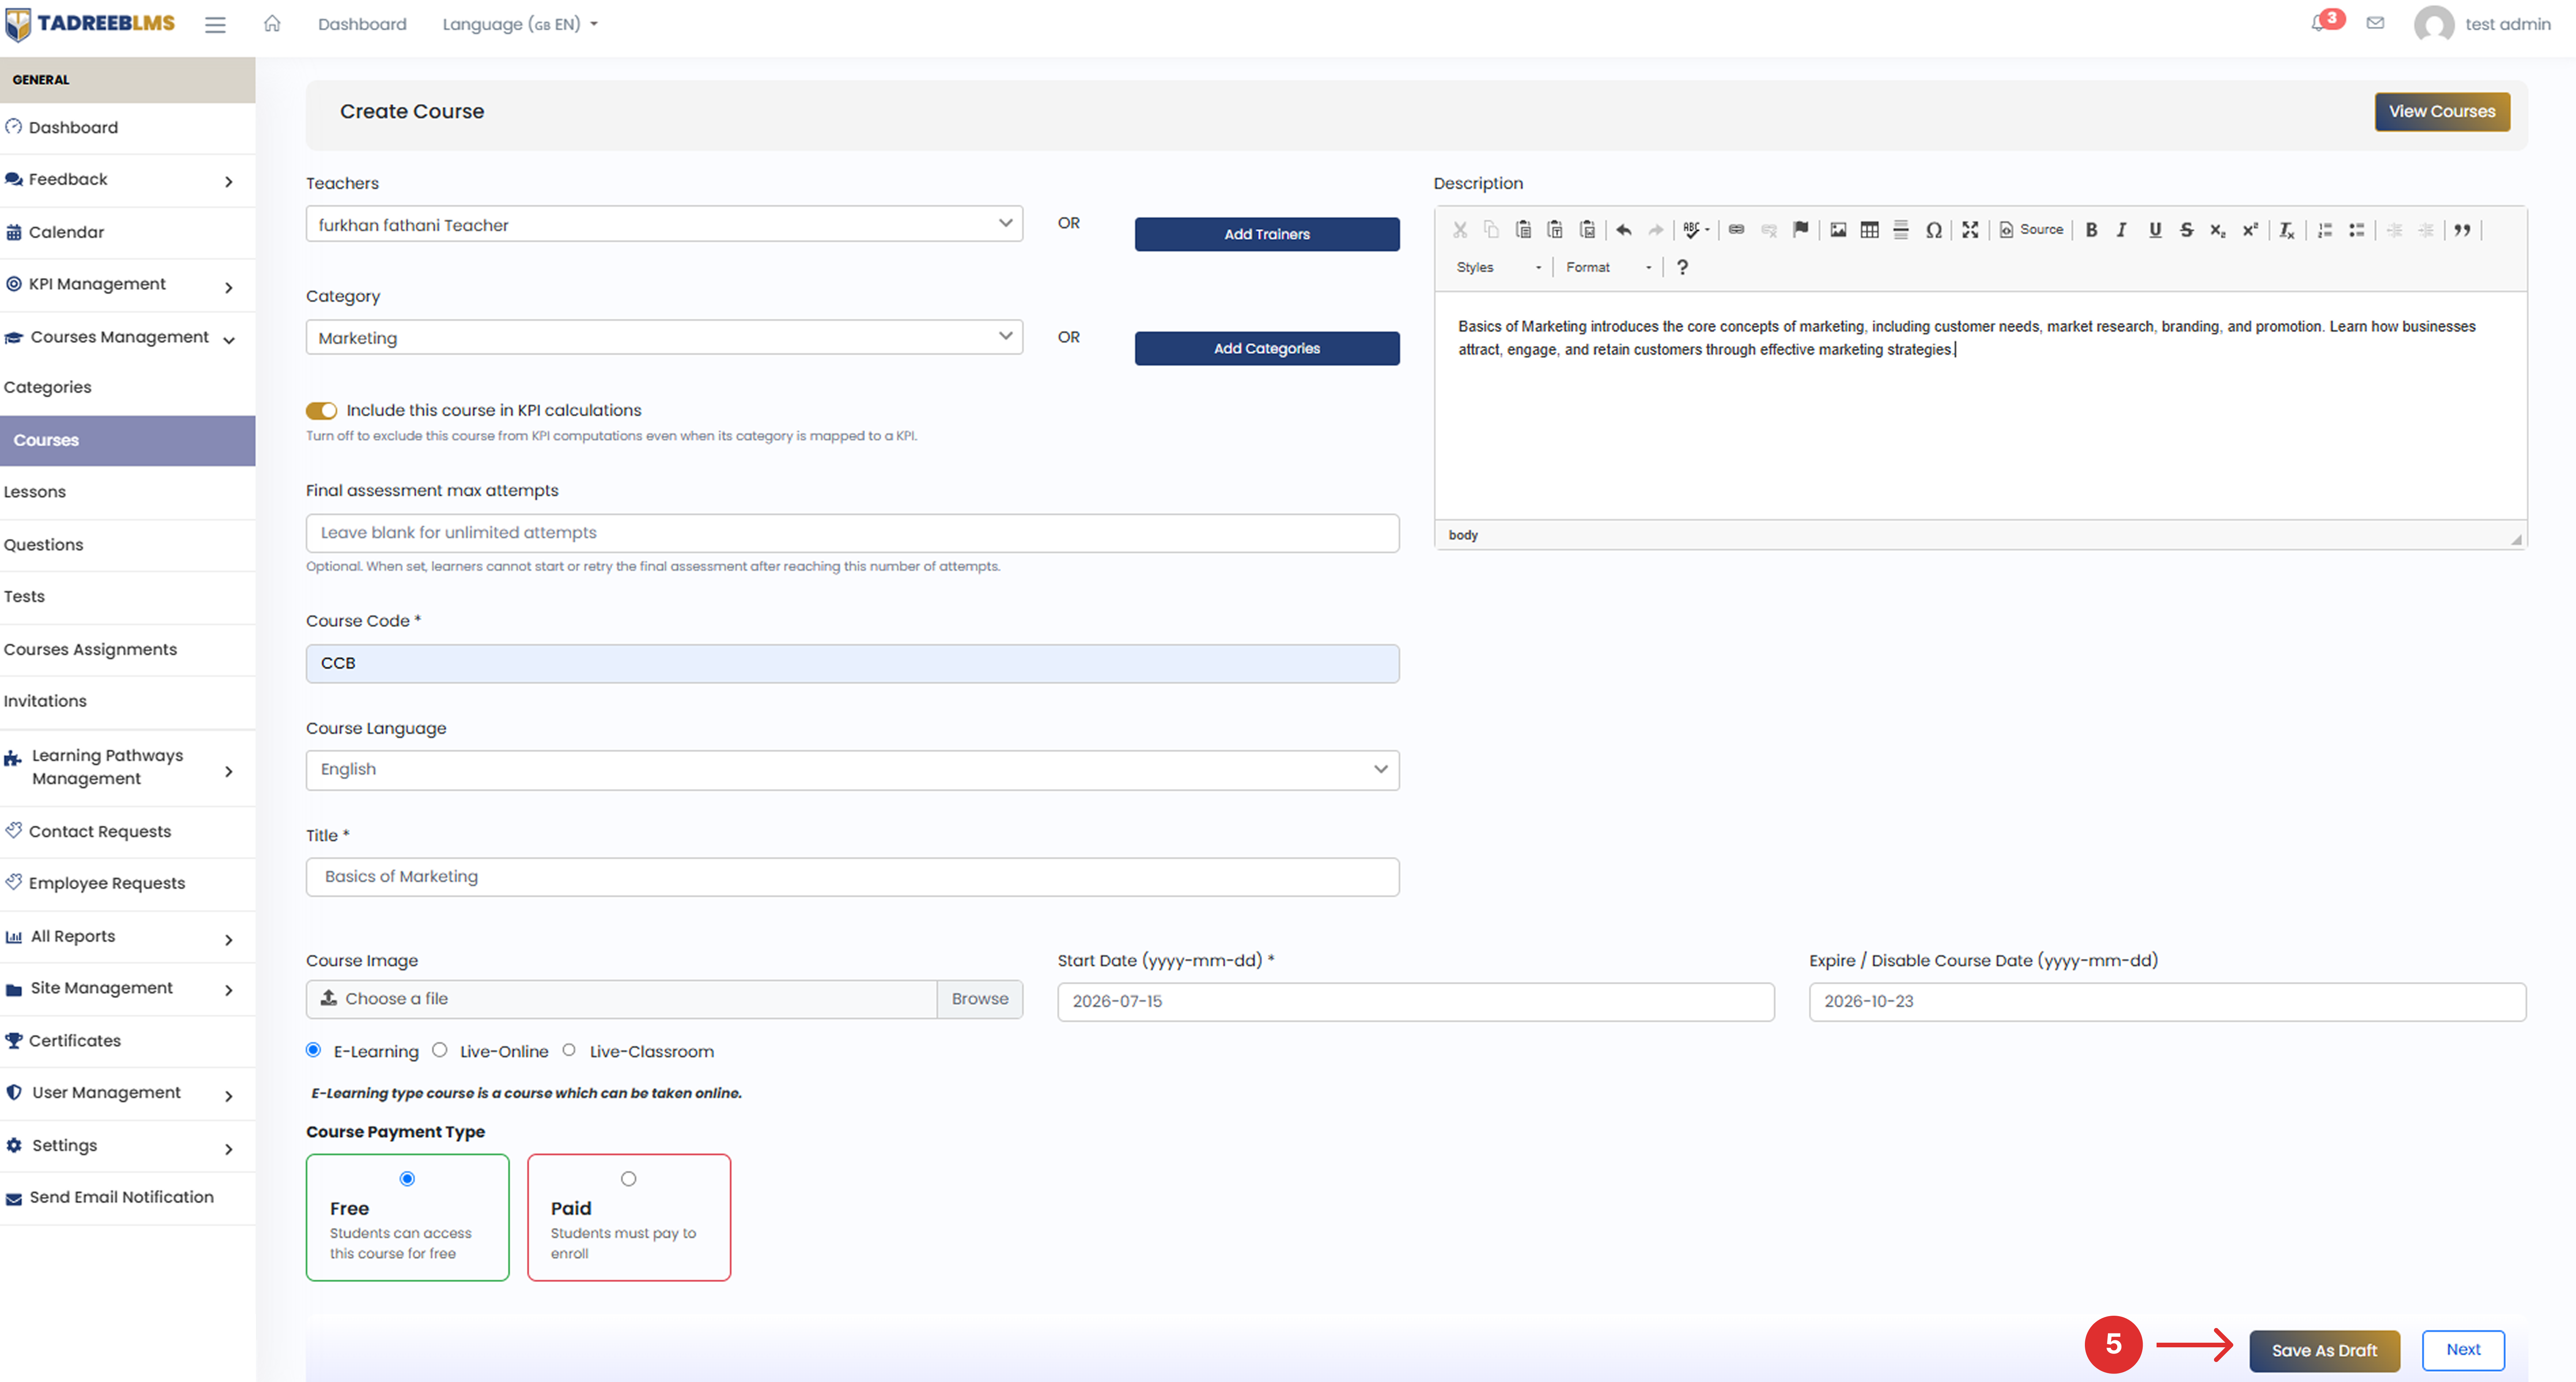2576x1382 pixels.
Task: Insert an anchor using the flag icon
Action: (1801, 230)
